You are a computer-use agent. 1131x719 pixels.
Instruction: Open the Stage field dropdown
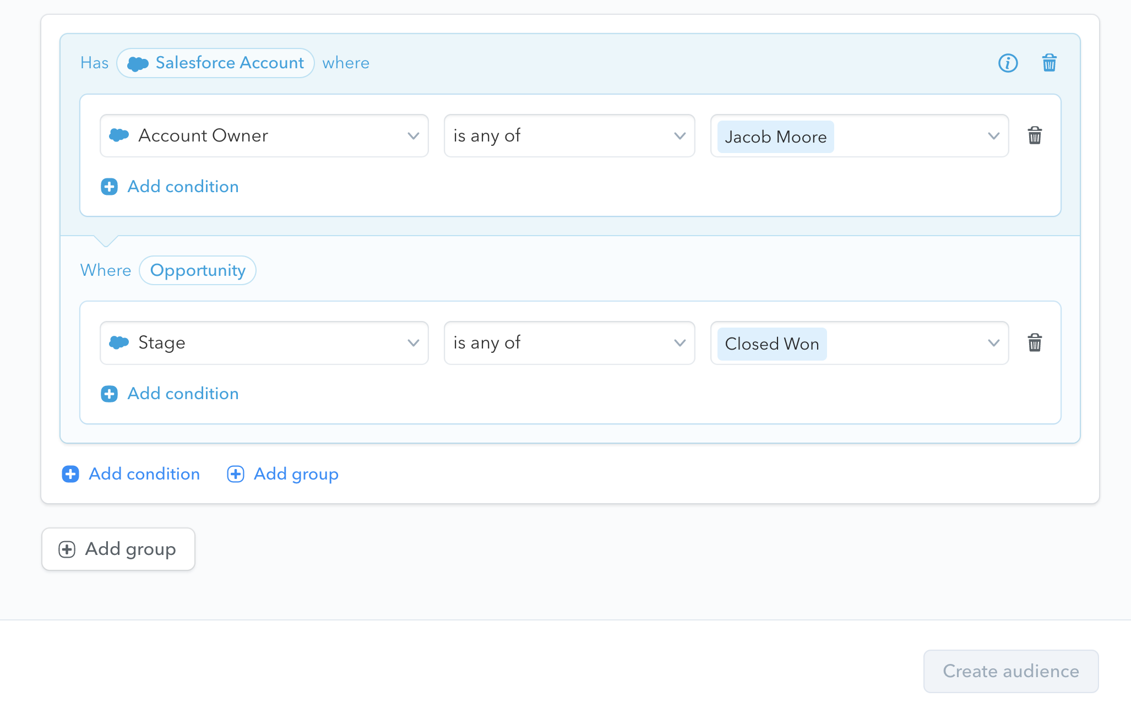point(264,343)
